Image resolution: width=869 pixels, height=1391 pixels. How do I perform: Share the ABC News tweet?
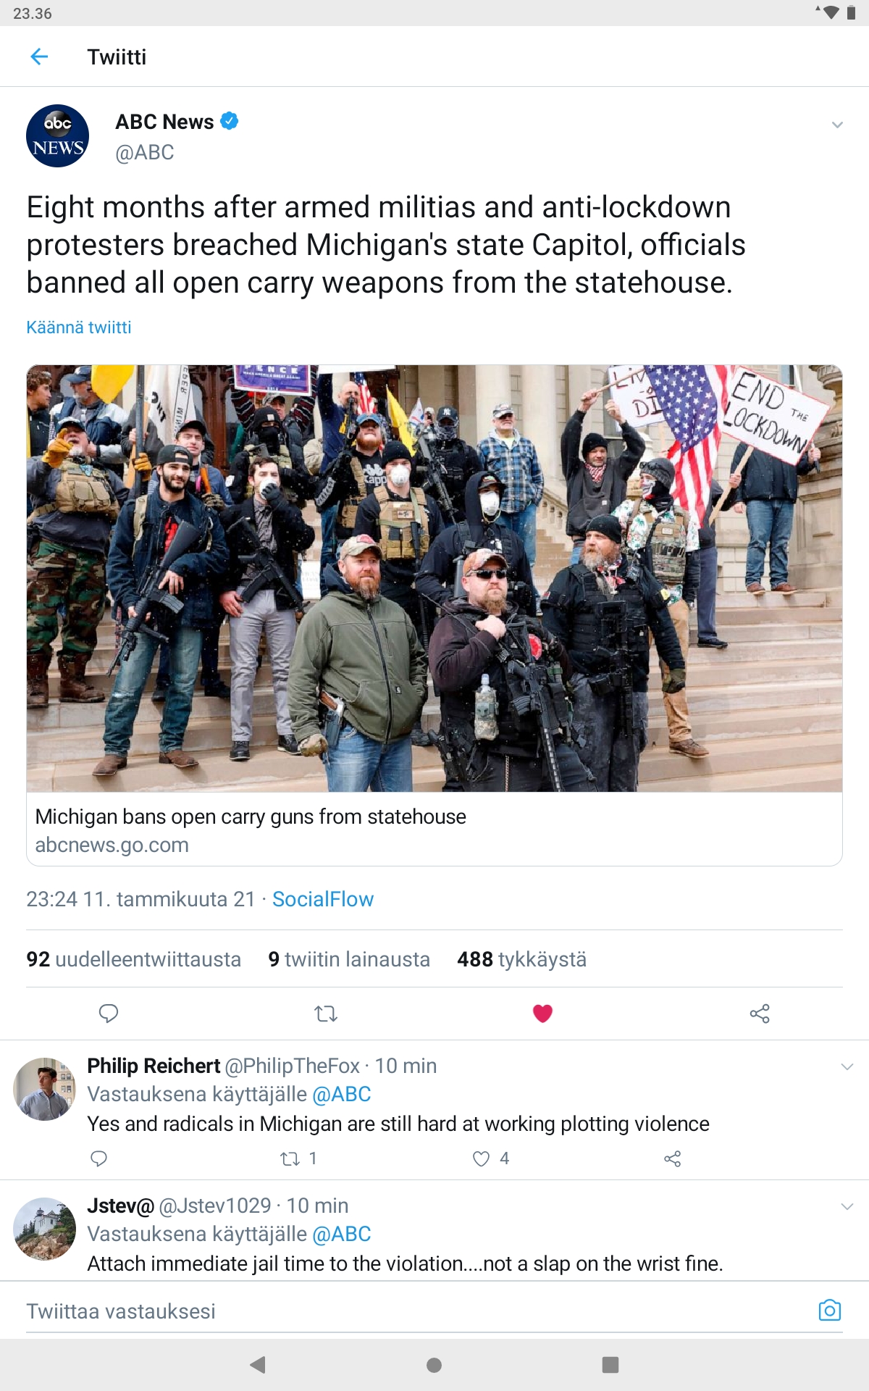click(760, 1014)
